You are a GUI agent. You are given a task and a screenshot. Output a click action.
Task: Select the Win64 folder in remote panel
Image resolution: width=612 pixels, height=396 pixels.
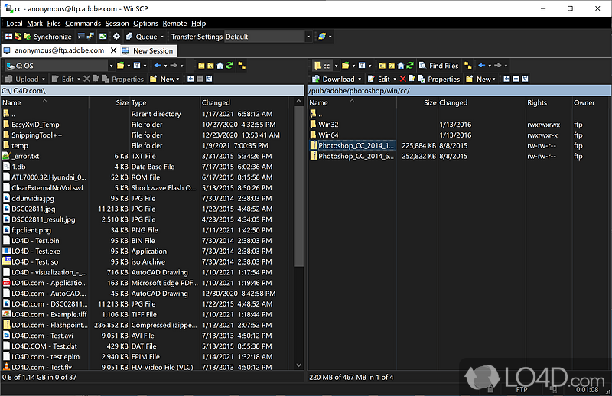click(328, 135)
